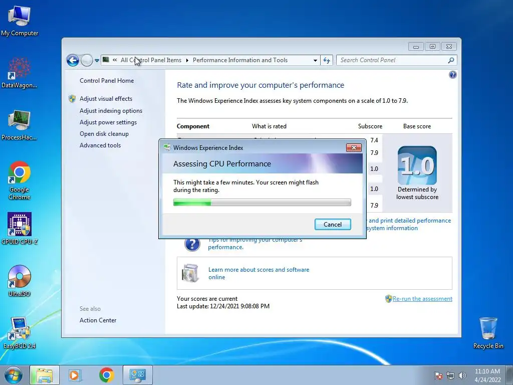Open Advanced tools
Screen dimensions: 513x385
pyautogui.click(x=100, y=145)
